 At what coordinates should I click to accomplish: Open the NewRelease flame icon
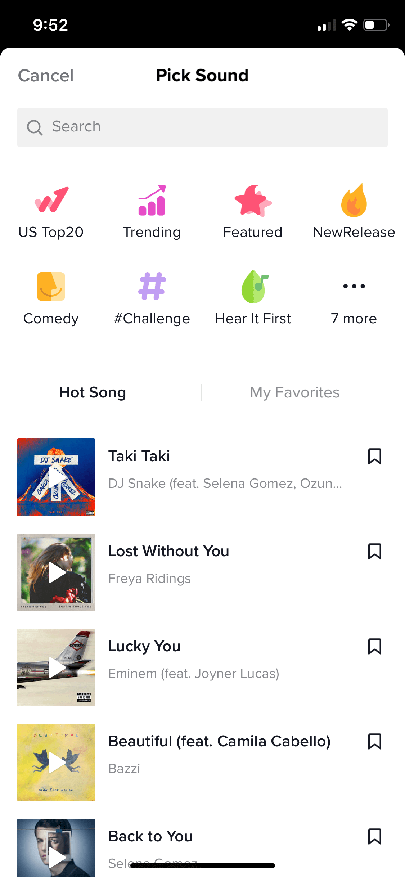354,200
